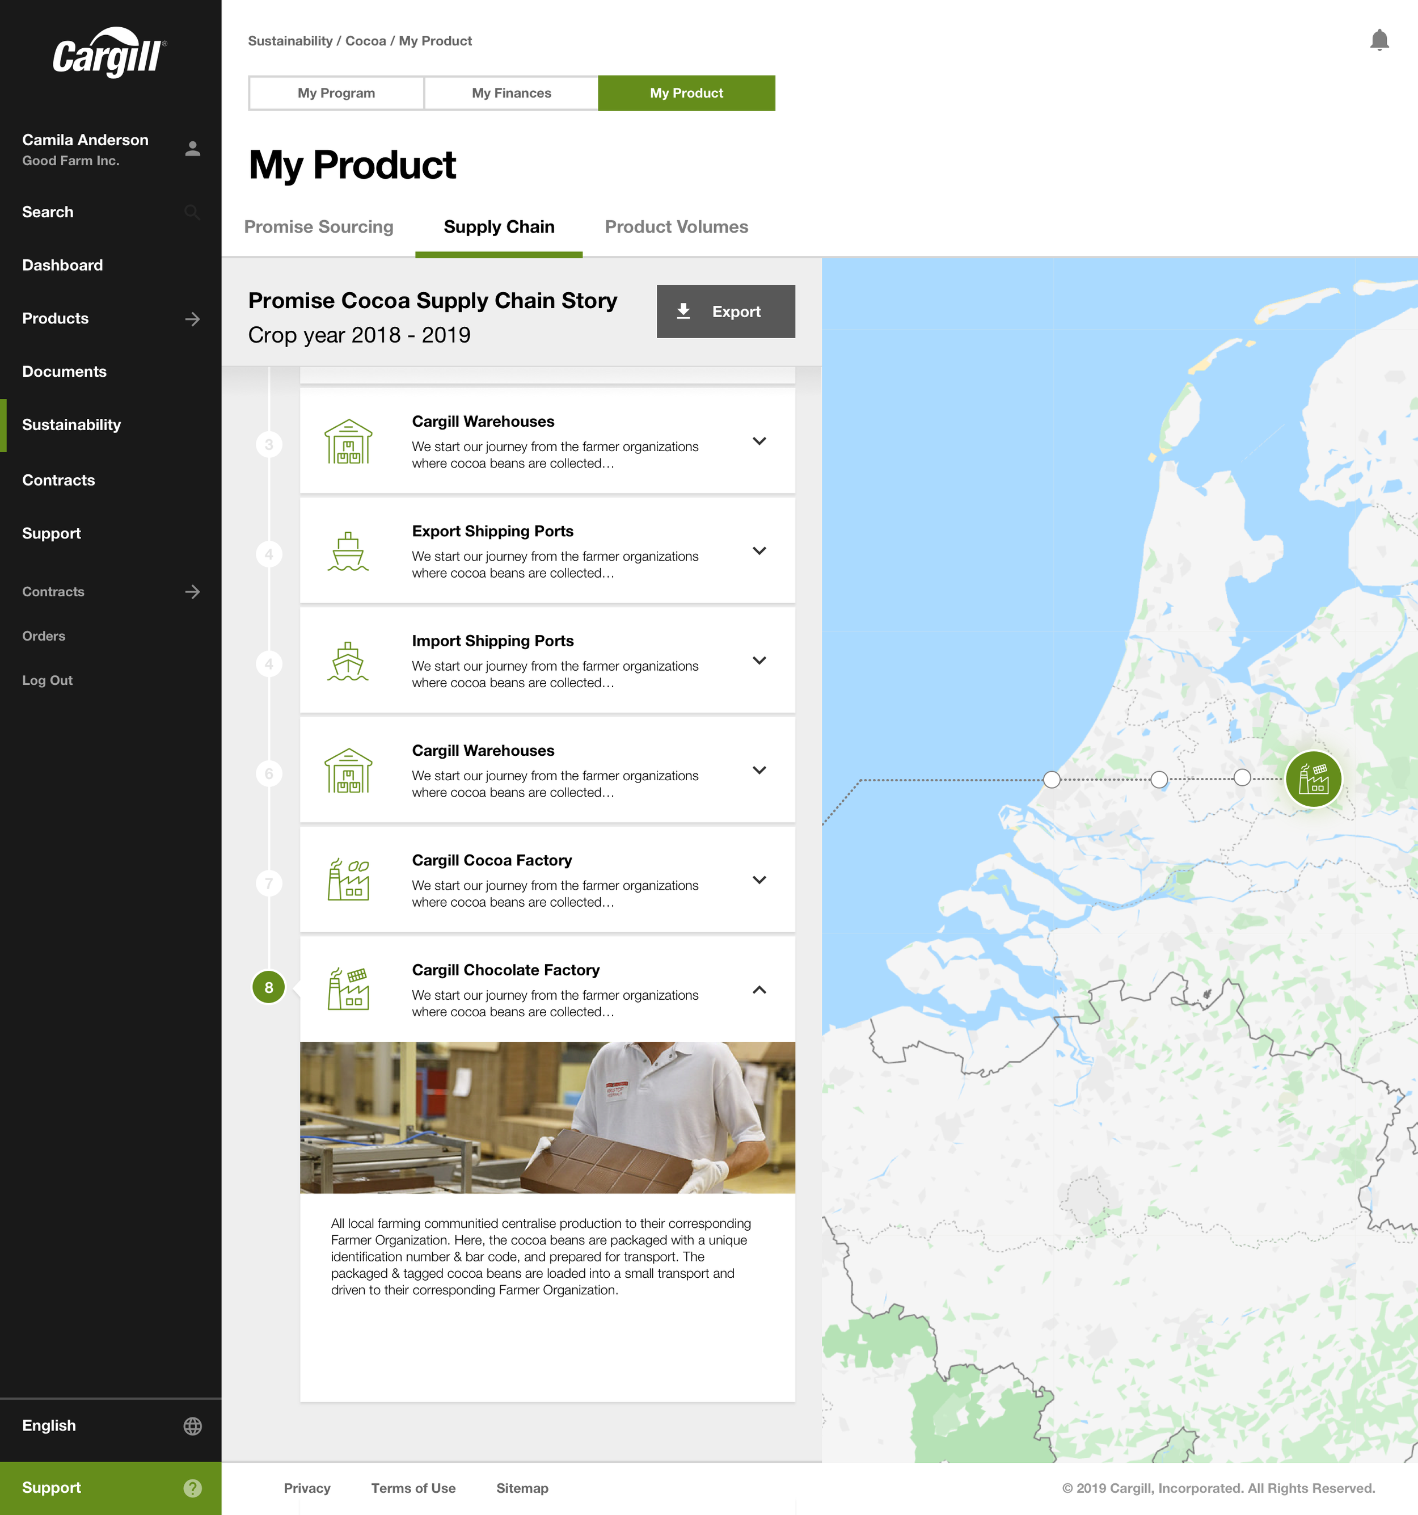Viewport: 1418px width, 1515px height.
Task: Click the Export button
Action: tap(725, 311)
